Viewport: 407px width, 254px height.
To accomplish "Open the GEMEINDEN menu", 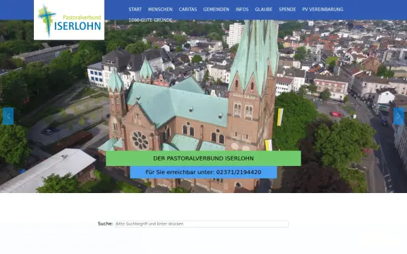I will tap(216, 9).
